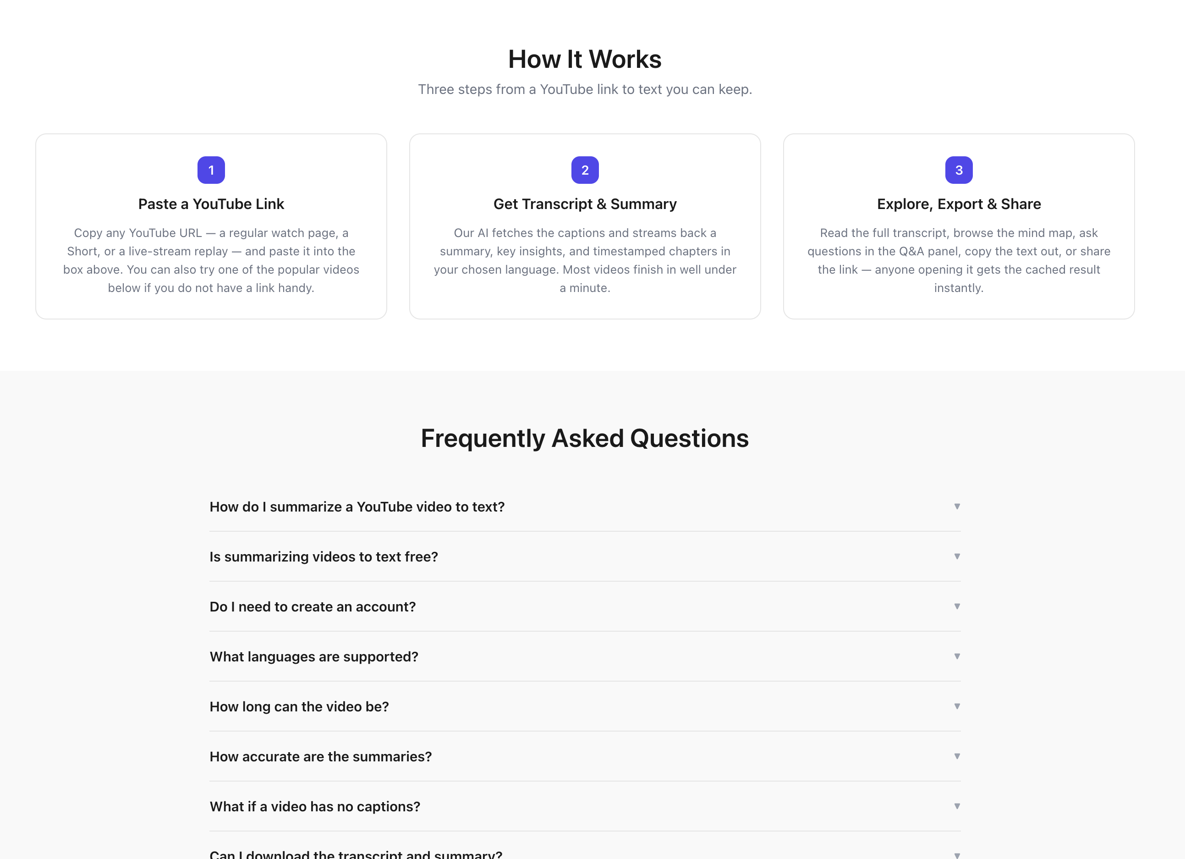Image resolution: width=1185 pixels, height=859 pixels.
Task: Click arrow beside "What languages are supported?"
Action: (957, 656)
